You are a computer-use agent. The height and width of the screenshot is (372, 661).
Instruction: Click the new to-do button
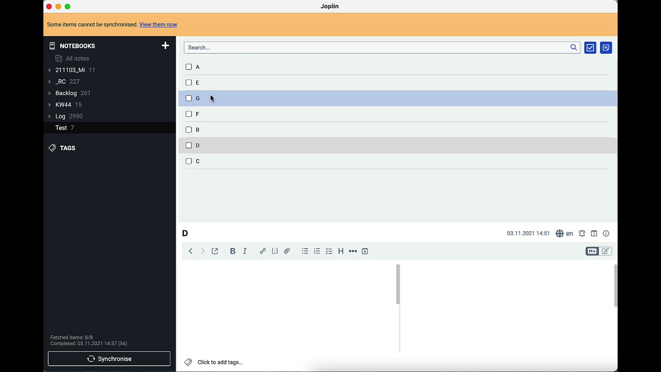(x=590, y=48)
